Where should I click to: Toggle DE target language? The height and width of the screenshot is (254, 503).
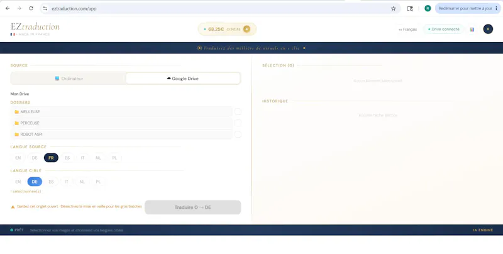35,182
